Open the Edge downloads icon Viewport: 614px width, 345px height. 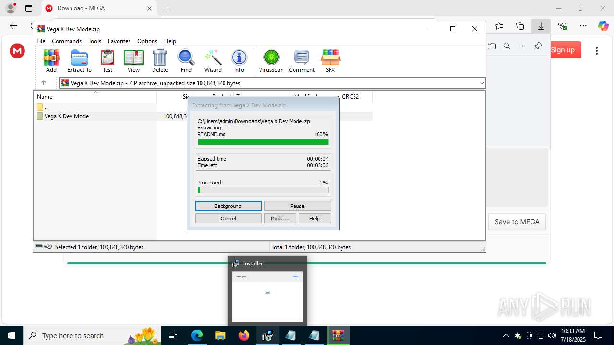(x=541, y=26)
